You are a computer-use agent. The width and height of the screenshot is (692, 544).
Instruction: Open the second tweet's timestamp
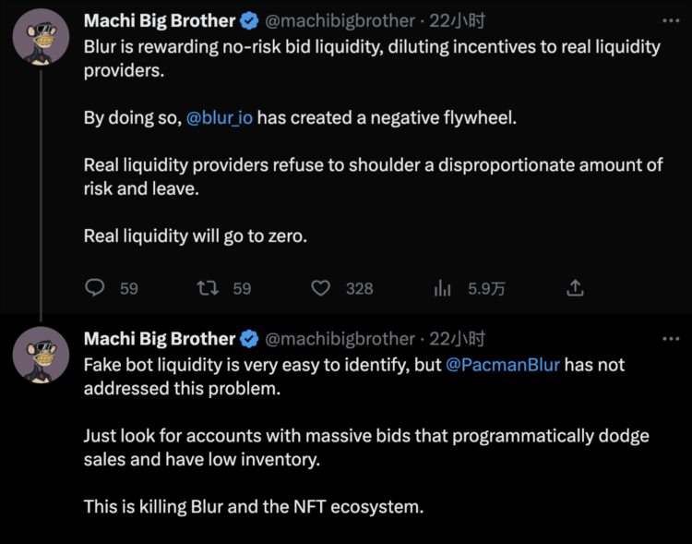tap(458, 339)
